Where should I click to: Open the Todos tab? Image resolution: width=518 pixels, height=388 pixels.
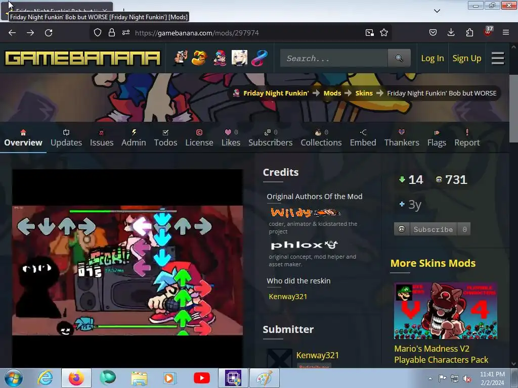(165, 138)
